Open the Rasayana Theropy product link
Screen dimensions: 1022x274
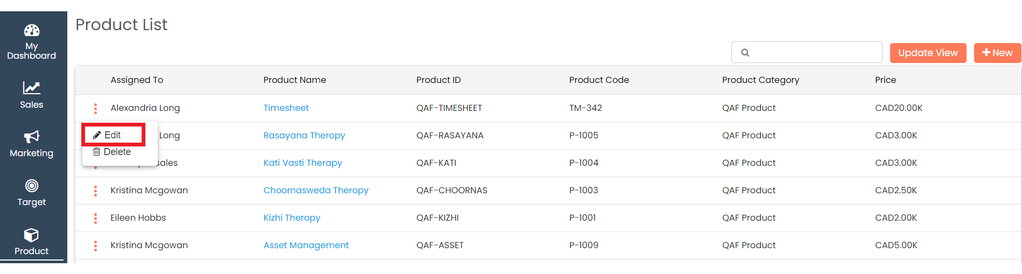[304, 135]
